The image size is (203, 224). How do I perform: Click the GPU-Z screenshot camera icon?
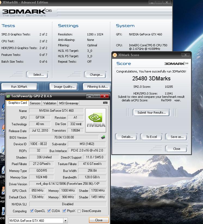pyautogui.click(x=105, y=103)
